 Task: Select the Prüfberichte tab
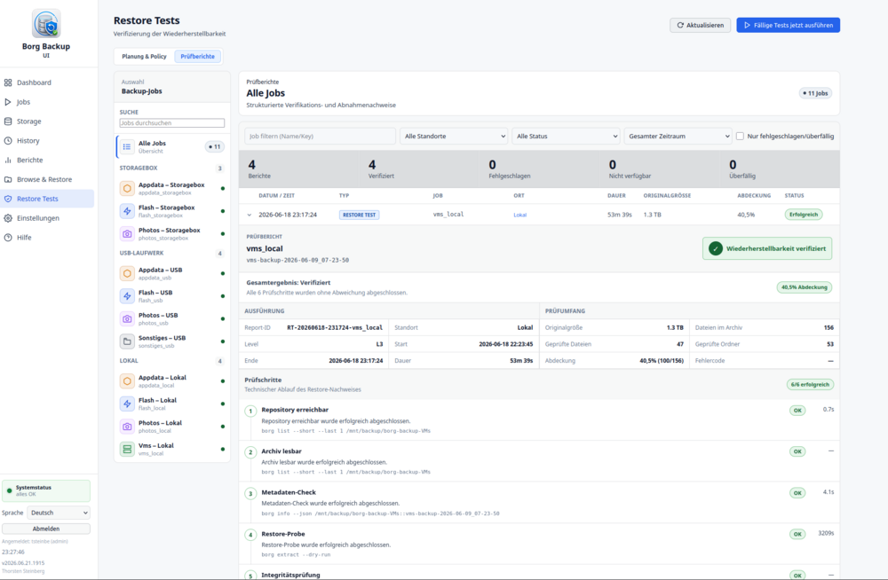(198, 57)
